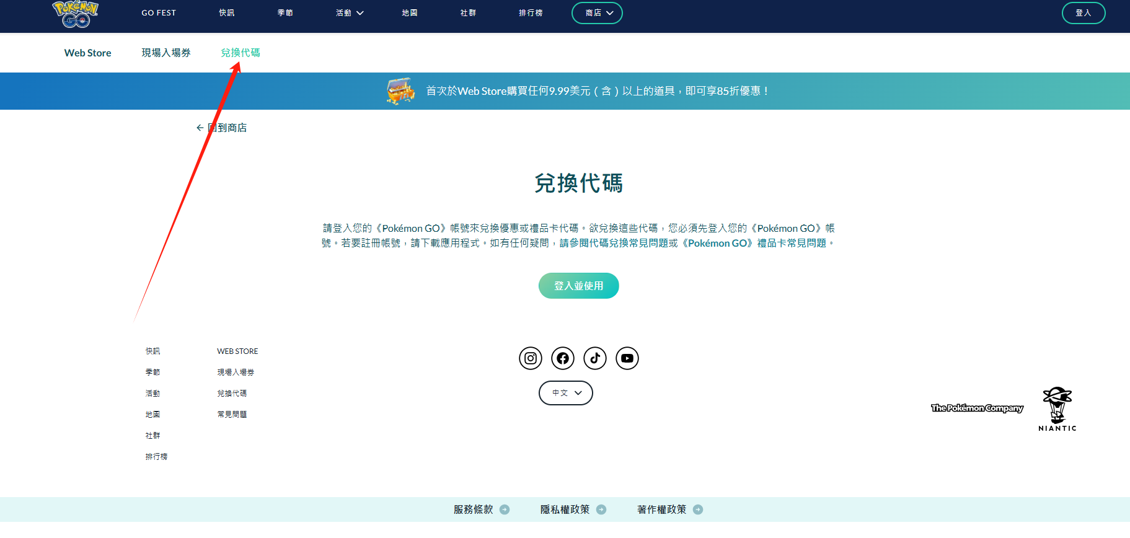Open GO FEST in top navigation

pyautogui.click(x=159, y=13)
